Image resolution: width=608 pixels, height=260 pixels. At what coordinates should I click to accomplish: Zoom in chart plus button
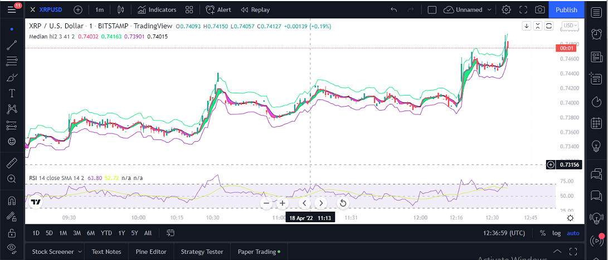tap(283, 203)
